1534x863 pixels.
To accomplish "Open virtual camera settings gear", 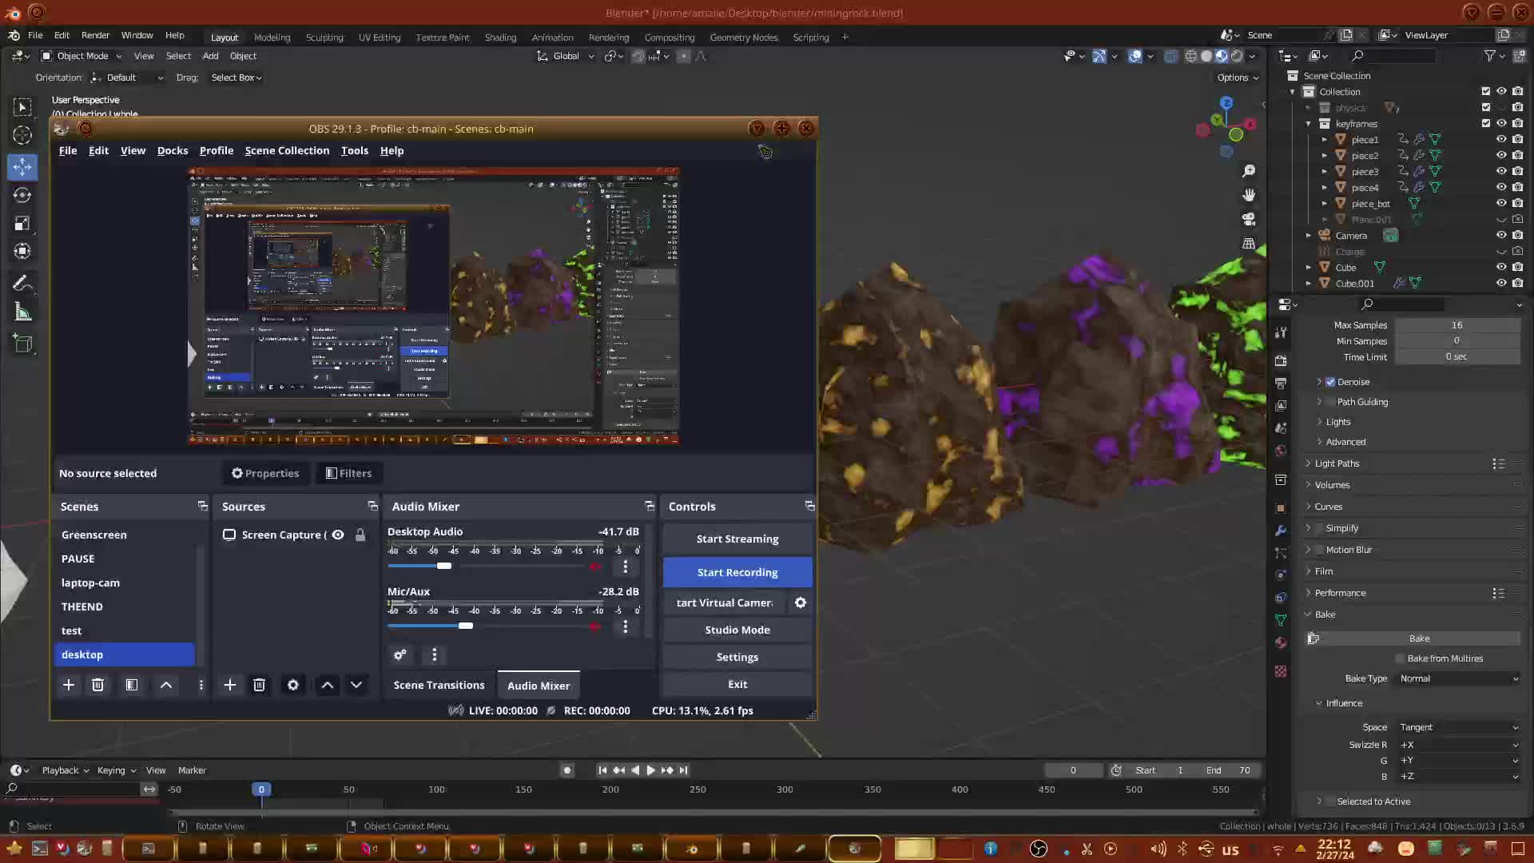I will pyautogui.click(x=800, y=603).
